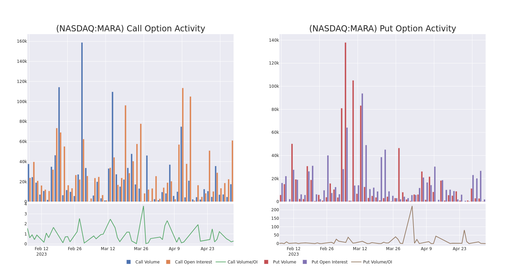This screenshot has width=513, height=273.
Task: Click the Put Option Activity chart title
Action: [x=383, y=29]
